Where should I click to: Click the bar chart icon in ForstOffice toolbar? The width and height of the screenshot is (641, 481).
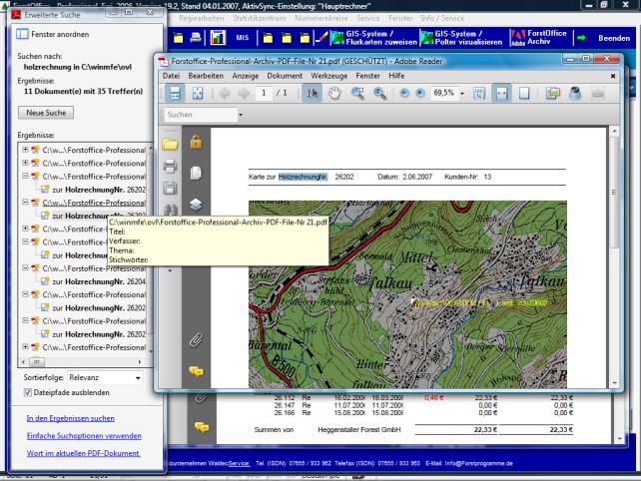pyautogui.click(x=218, y=38)
